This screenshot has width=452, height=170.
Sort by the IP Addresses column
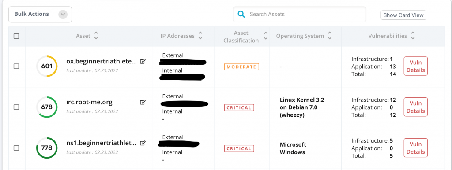(x=200, y=36)
